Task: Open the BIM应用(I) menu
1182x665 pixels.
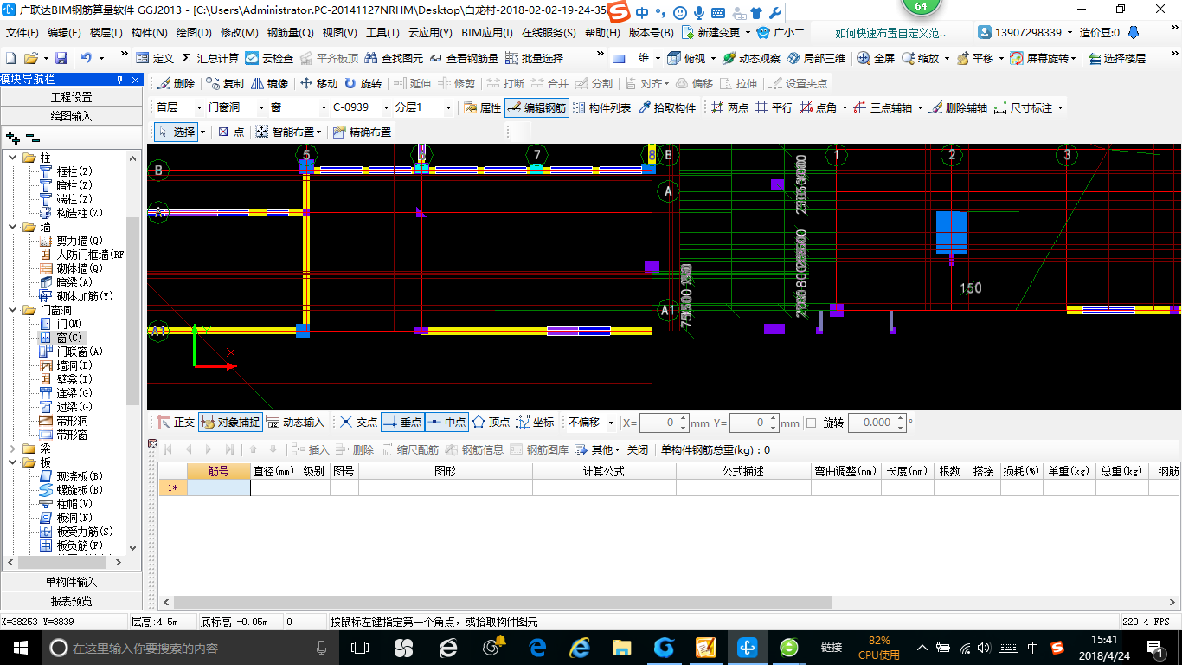Action: click(487, 33)
